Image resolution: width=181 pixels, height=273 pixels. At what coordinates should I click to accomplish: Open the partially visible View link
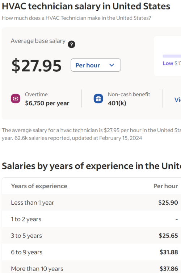(x=178, y=100)
